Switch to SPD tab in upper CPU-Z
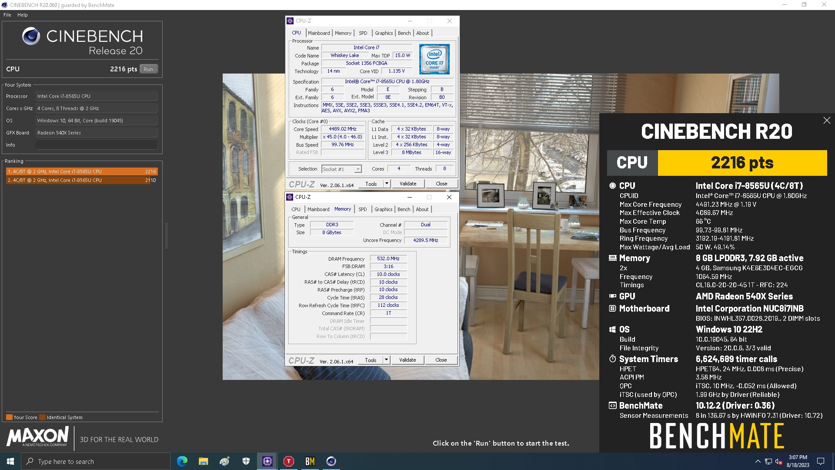This screenshot has height=470, width=835. tap(363, 33)
